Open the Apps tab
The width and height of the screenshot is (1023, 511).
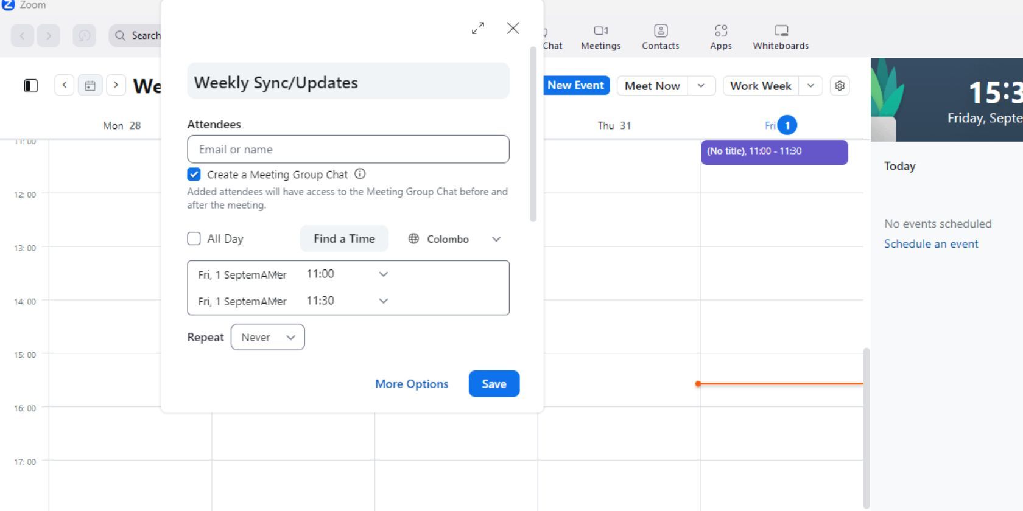[721, 37]
